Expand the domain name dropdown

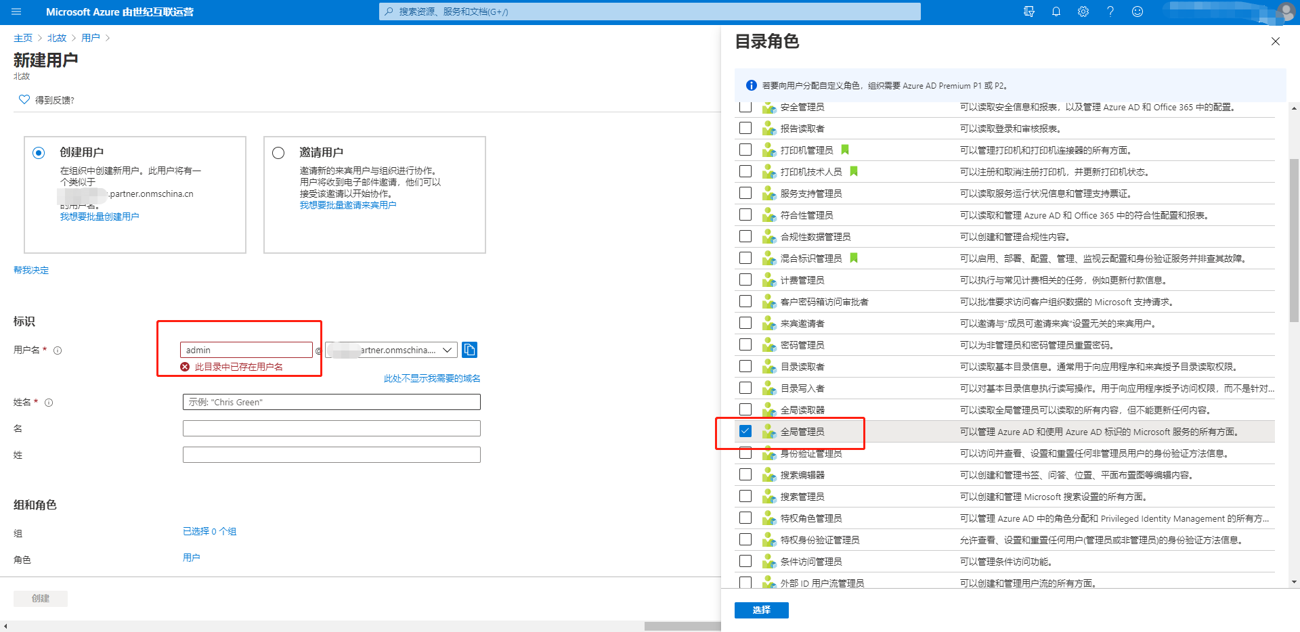coord(447,350)
